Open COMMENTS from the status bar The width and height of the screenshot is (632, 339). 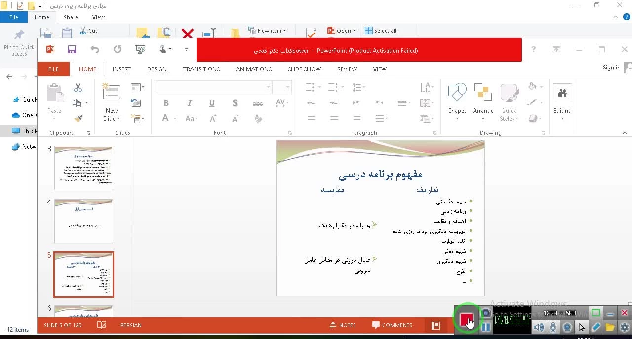click(392, 325)
